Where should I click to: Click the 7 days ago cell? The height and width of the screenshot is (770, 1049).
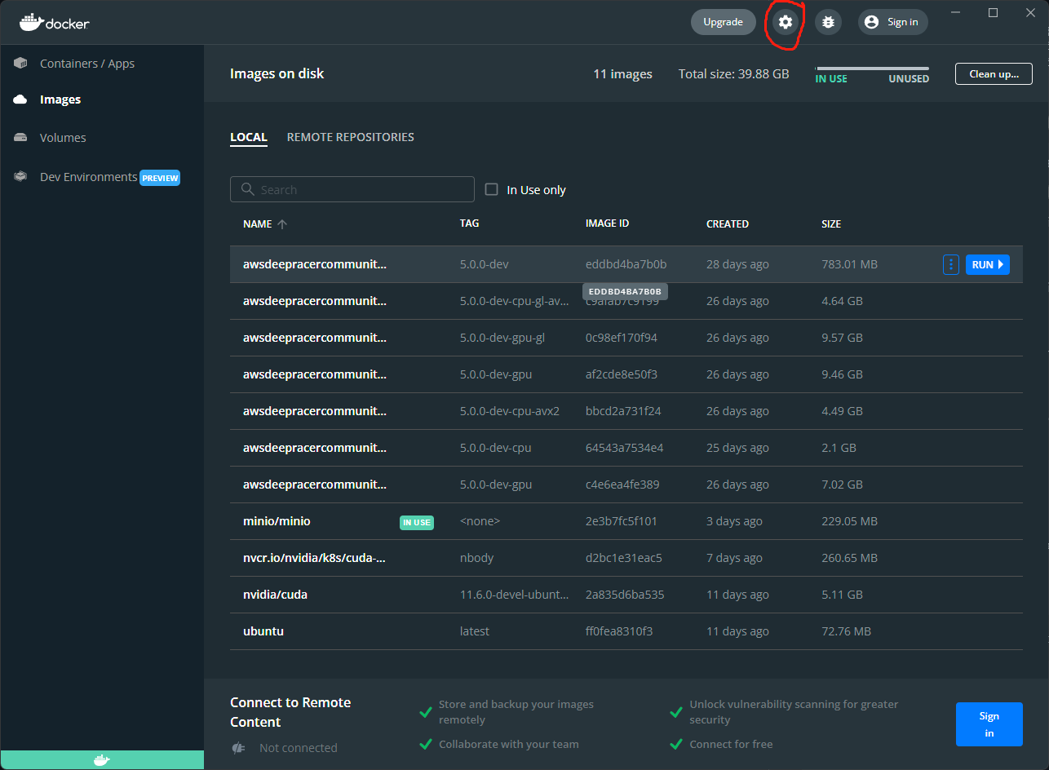[x=734, y=558]
